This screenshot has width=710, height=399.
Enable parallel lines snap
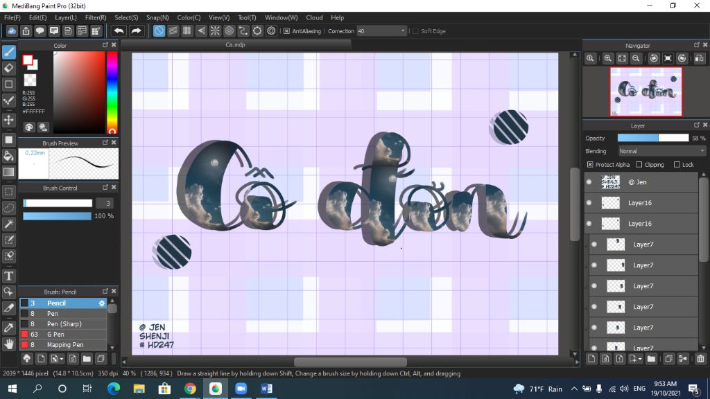[173, 30]
